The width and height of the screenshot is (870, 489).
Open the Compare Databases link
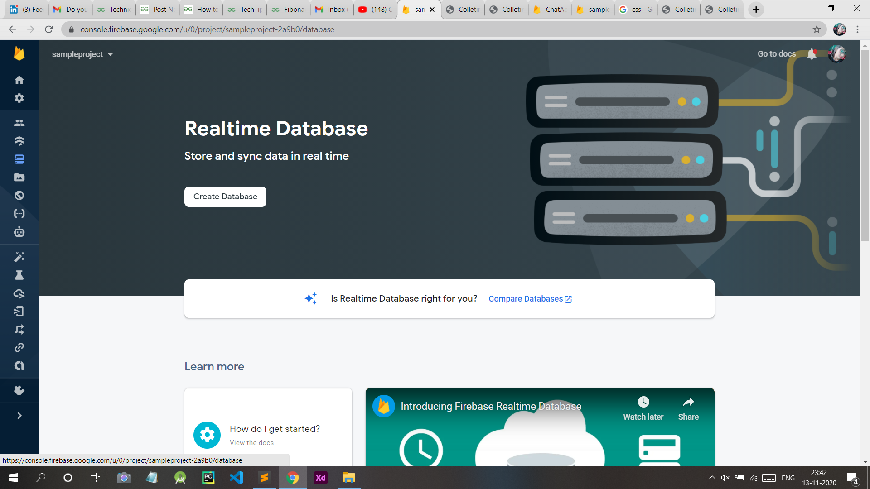tap(530, 299)
